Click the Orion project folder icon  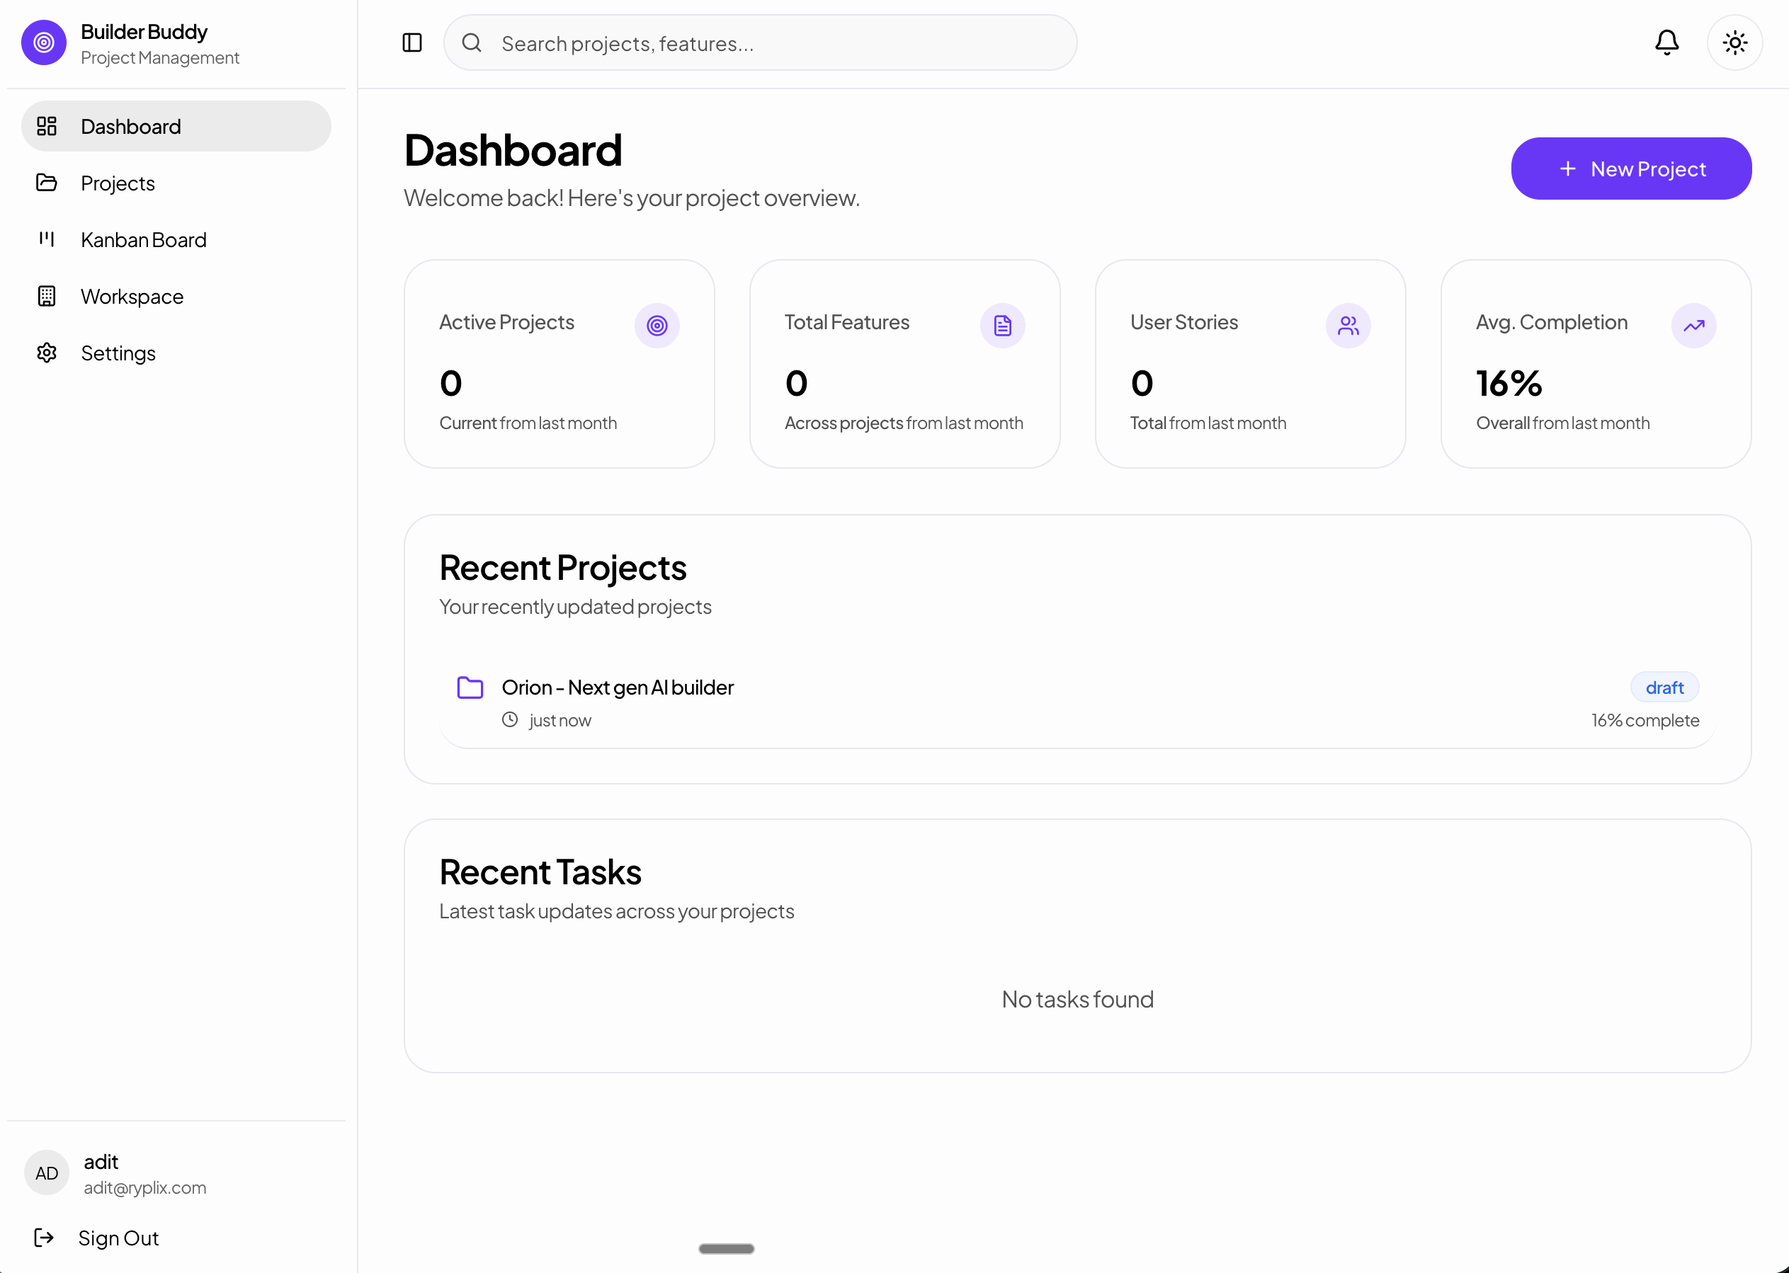click(x=470, y=687)
